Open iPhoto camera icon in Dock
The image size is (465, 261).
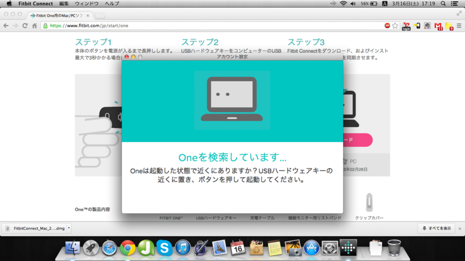(293, 248)
